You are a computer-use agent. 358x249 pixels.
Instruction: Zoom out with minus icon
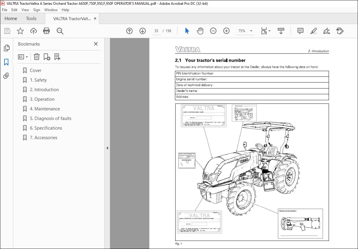coord(213,31)
